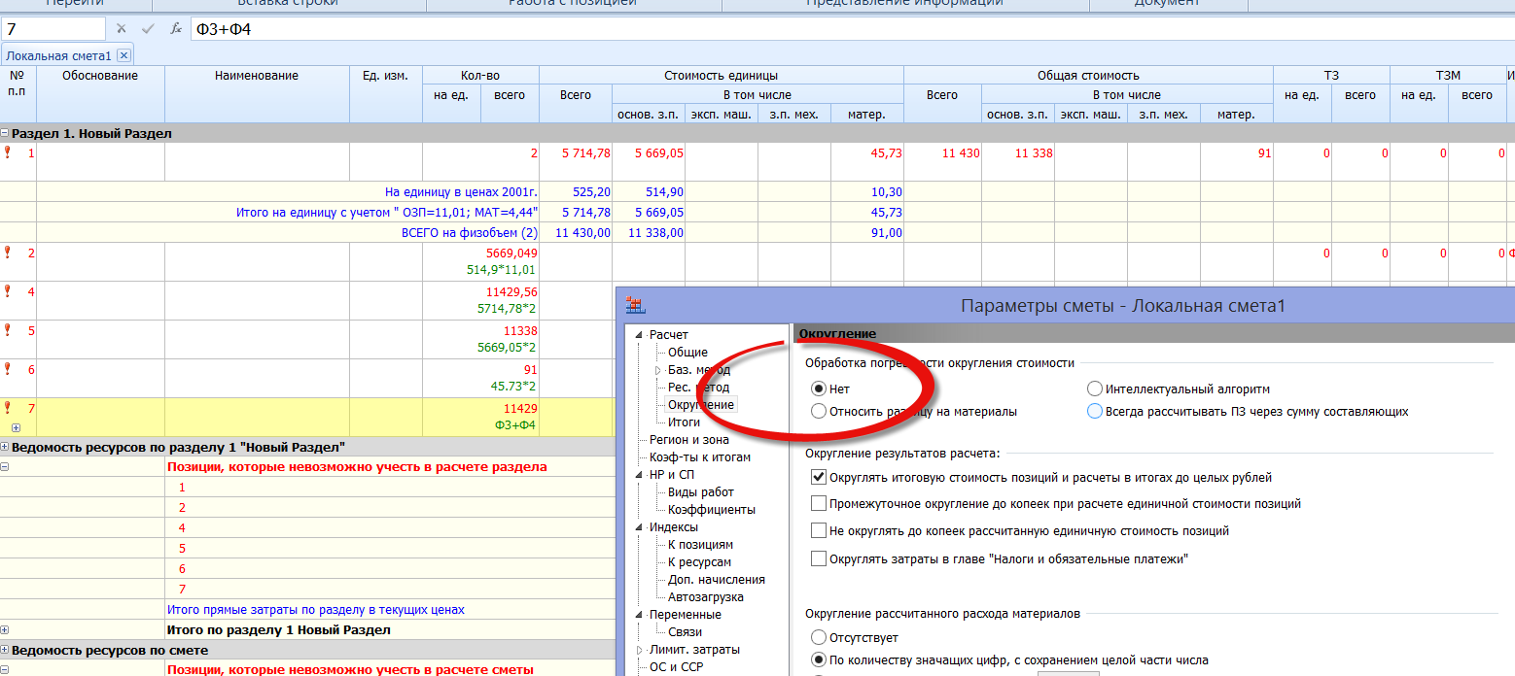Choose Относить разницу на материалы option
Viewport: 1515px width, 676px height.
(x=819, y=412)
